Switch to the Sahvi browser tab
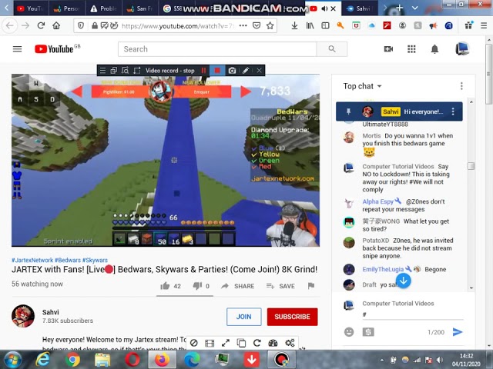The width and height of the screenshot is (493, 369). point(359,8)
